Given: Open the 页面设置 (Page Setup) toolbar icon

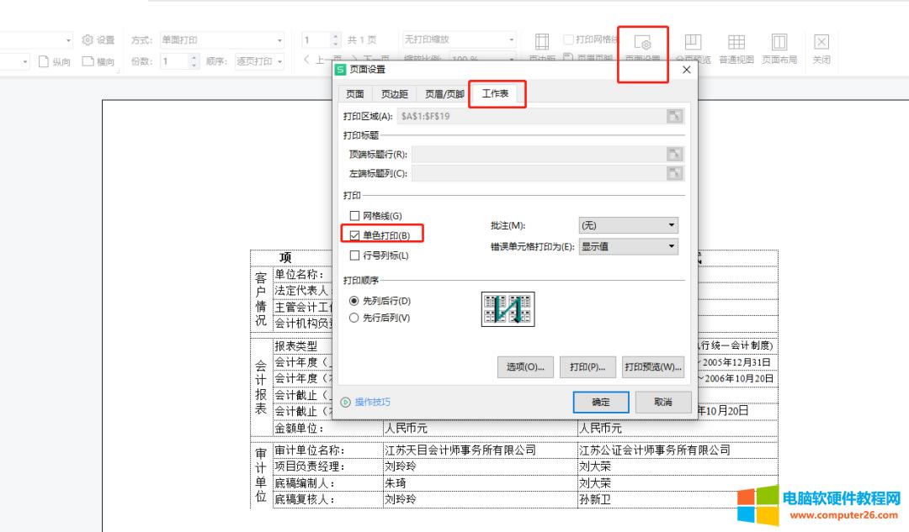Looking at the screenshot, I should coord(643,49).
